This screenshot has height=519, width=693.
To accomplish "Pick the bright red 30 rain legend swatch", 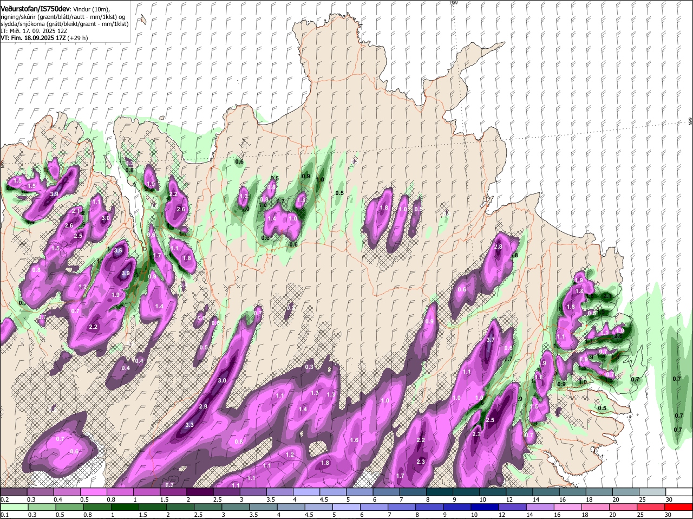I will [x=679, y=508].
